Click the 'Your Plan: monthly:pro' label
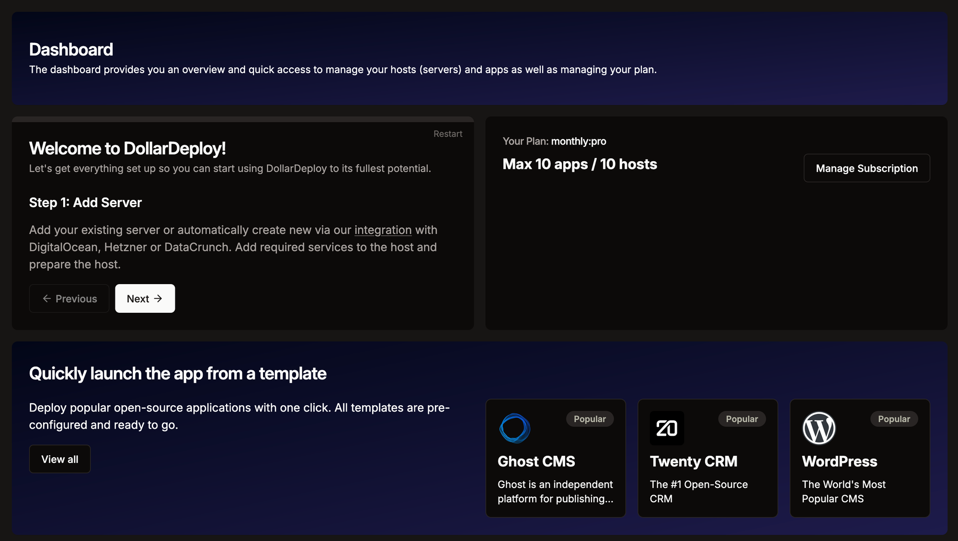This screenshot has width=958, height=541. [x=554, y=141]
